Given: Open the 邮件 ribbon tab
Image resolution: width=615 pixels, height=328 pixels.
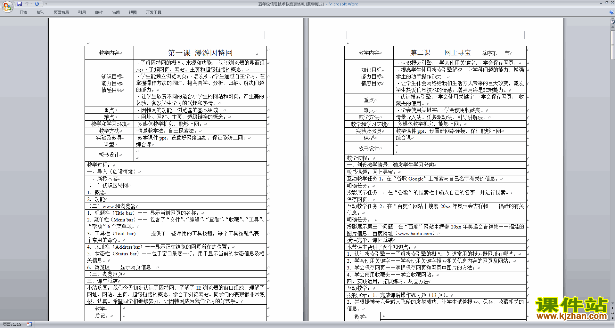Looking at the screenshot, I should click(x=99, y=12).
